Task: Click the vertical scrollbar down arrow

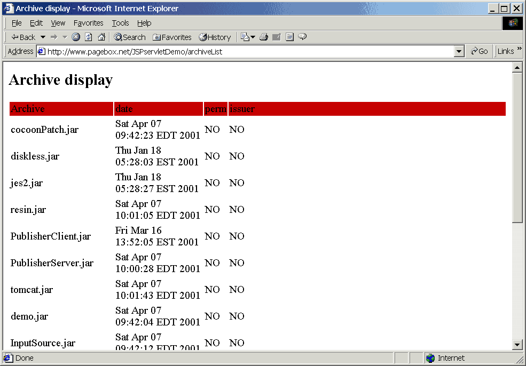Action: [x=517, y=345]
